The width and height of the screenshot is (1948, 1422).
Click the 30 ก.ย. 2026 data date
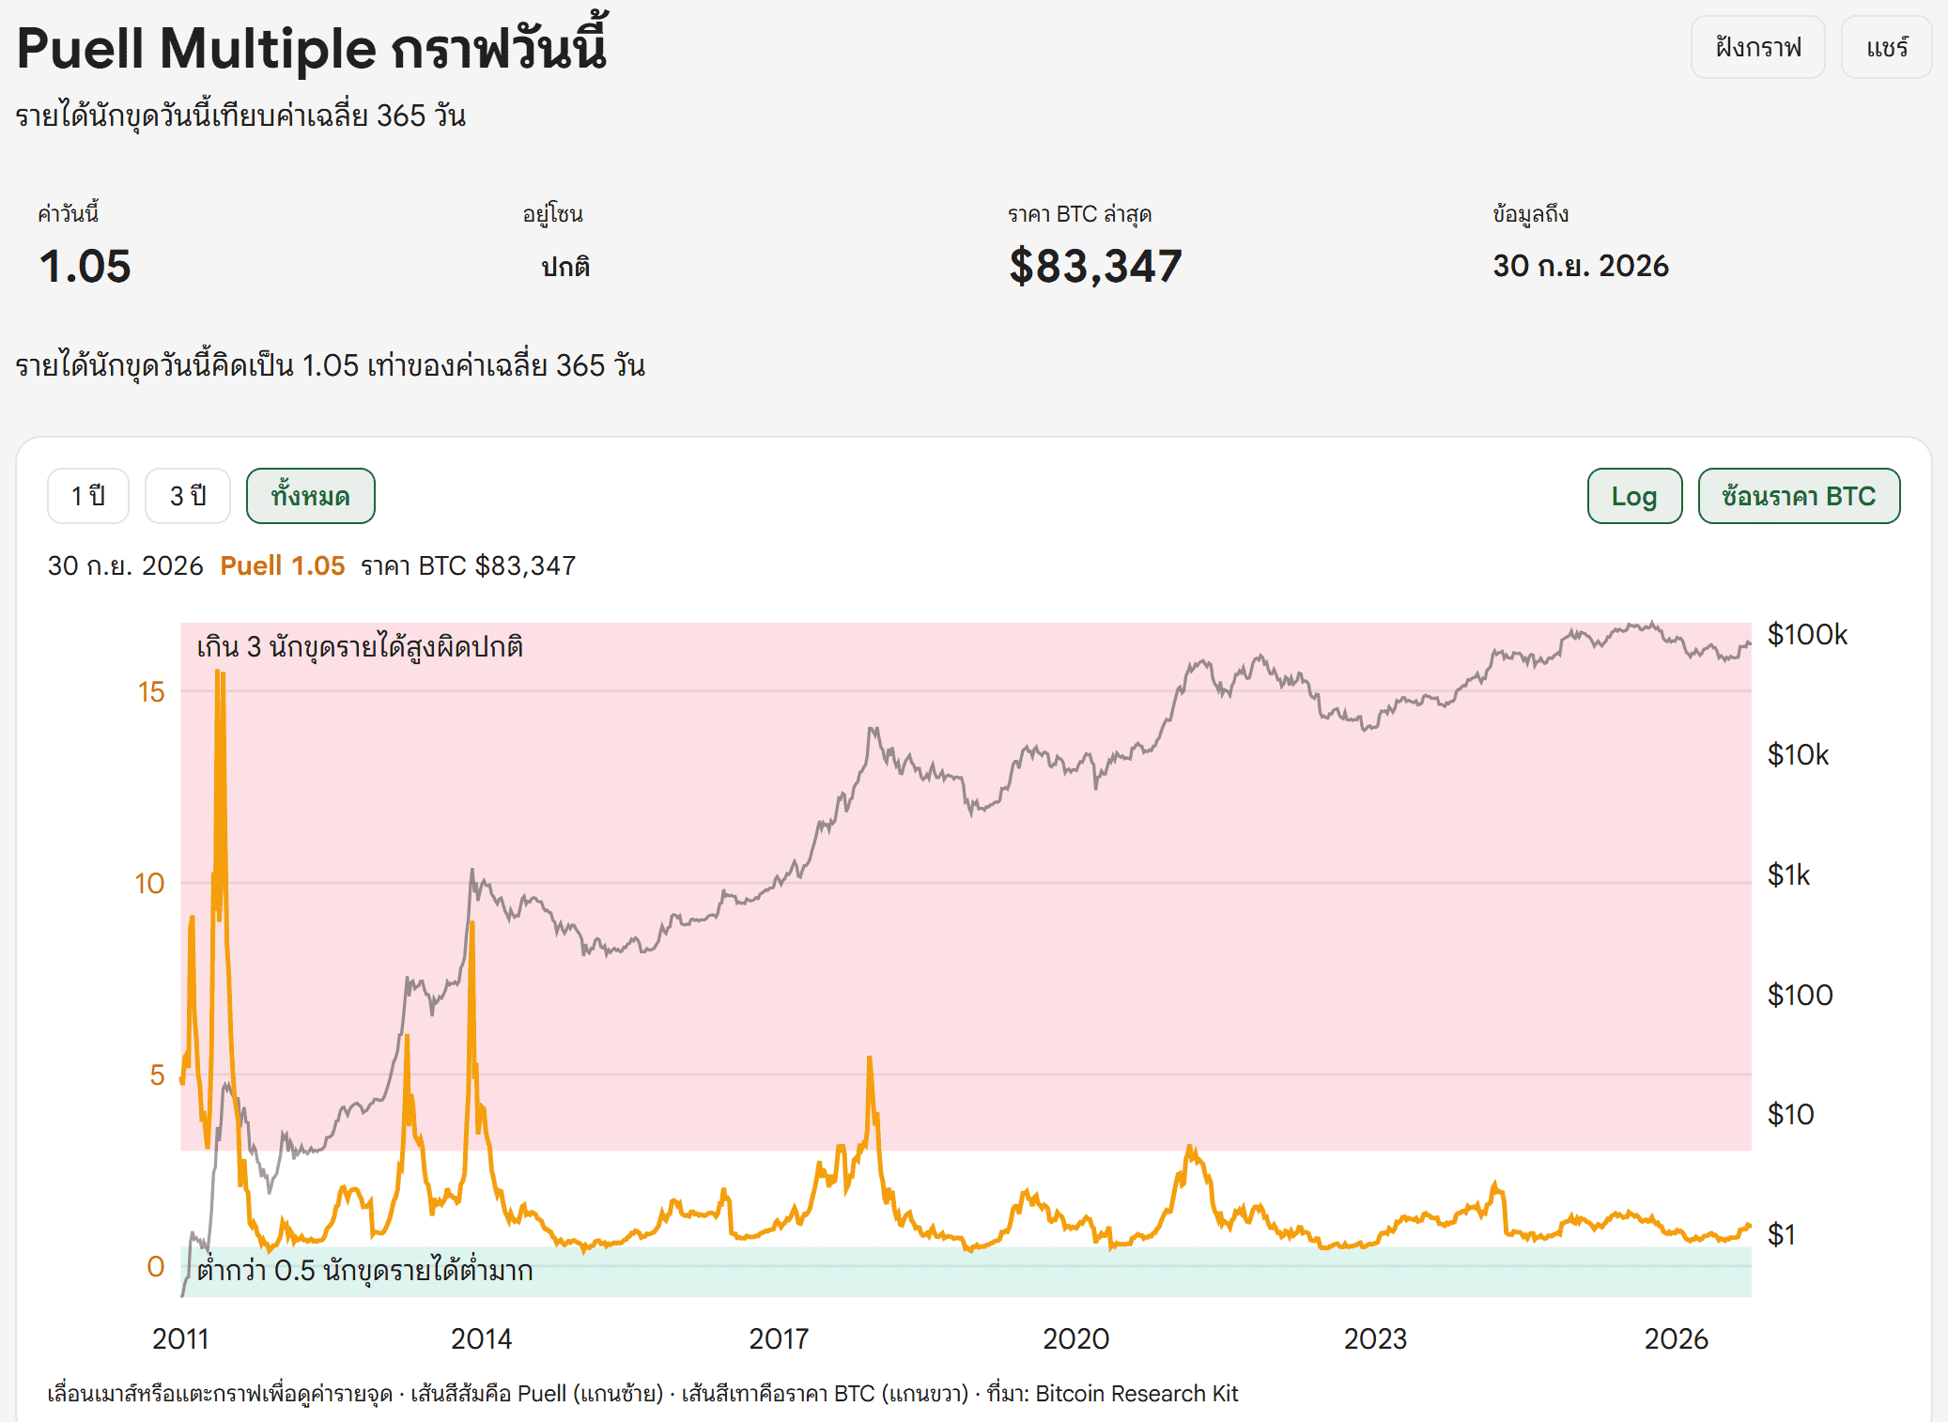tap(1581, 266)
